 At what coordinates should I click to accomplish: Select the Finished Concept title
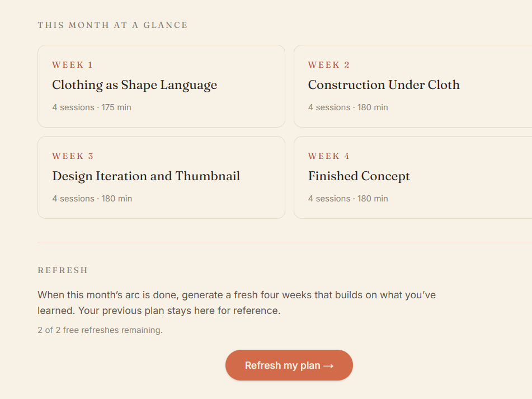(359, 176)
